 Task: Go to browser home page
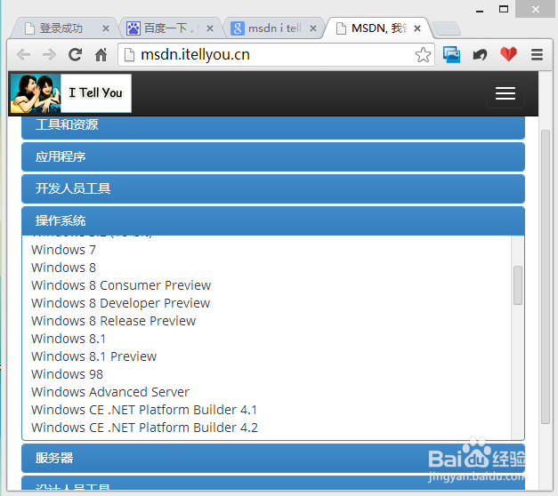tap(101, 54)
